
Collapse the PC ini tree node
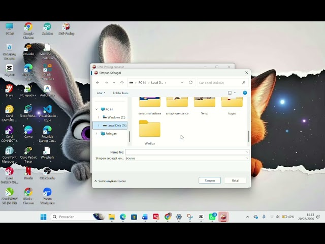96,109
